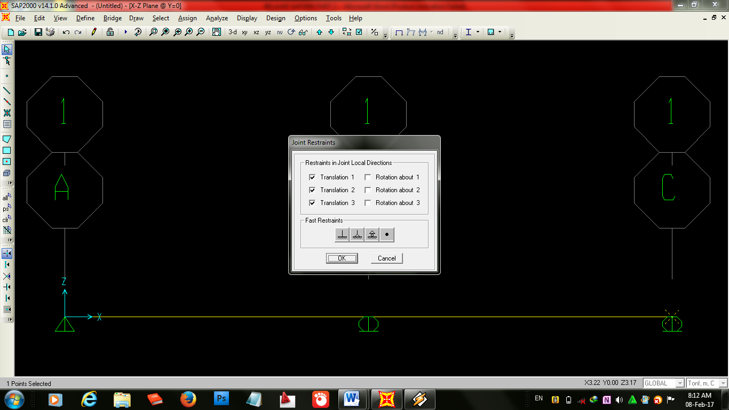Select the fixed support fast restraint

342,234
